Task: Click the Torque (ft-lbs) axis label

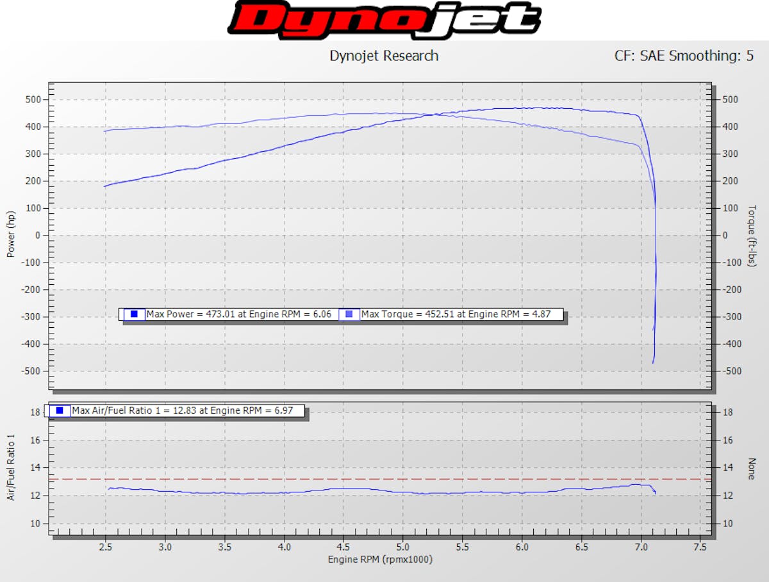Action: 752,236
